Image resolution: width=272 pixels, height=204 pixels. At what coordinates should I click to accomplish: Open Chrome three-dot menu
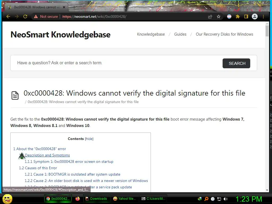(x=263, y=16)
